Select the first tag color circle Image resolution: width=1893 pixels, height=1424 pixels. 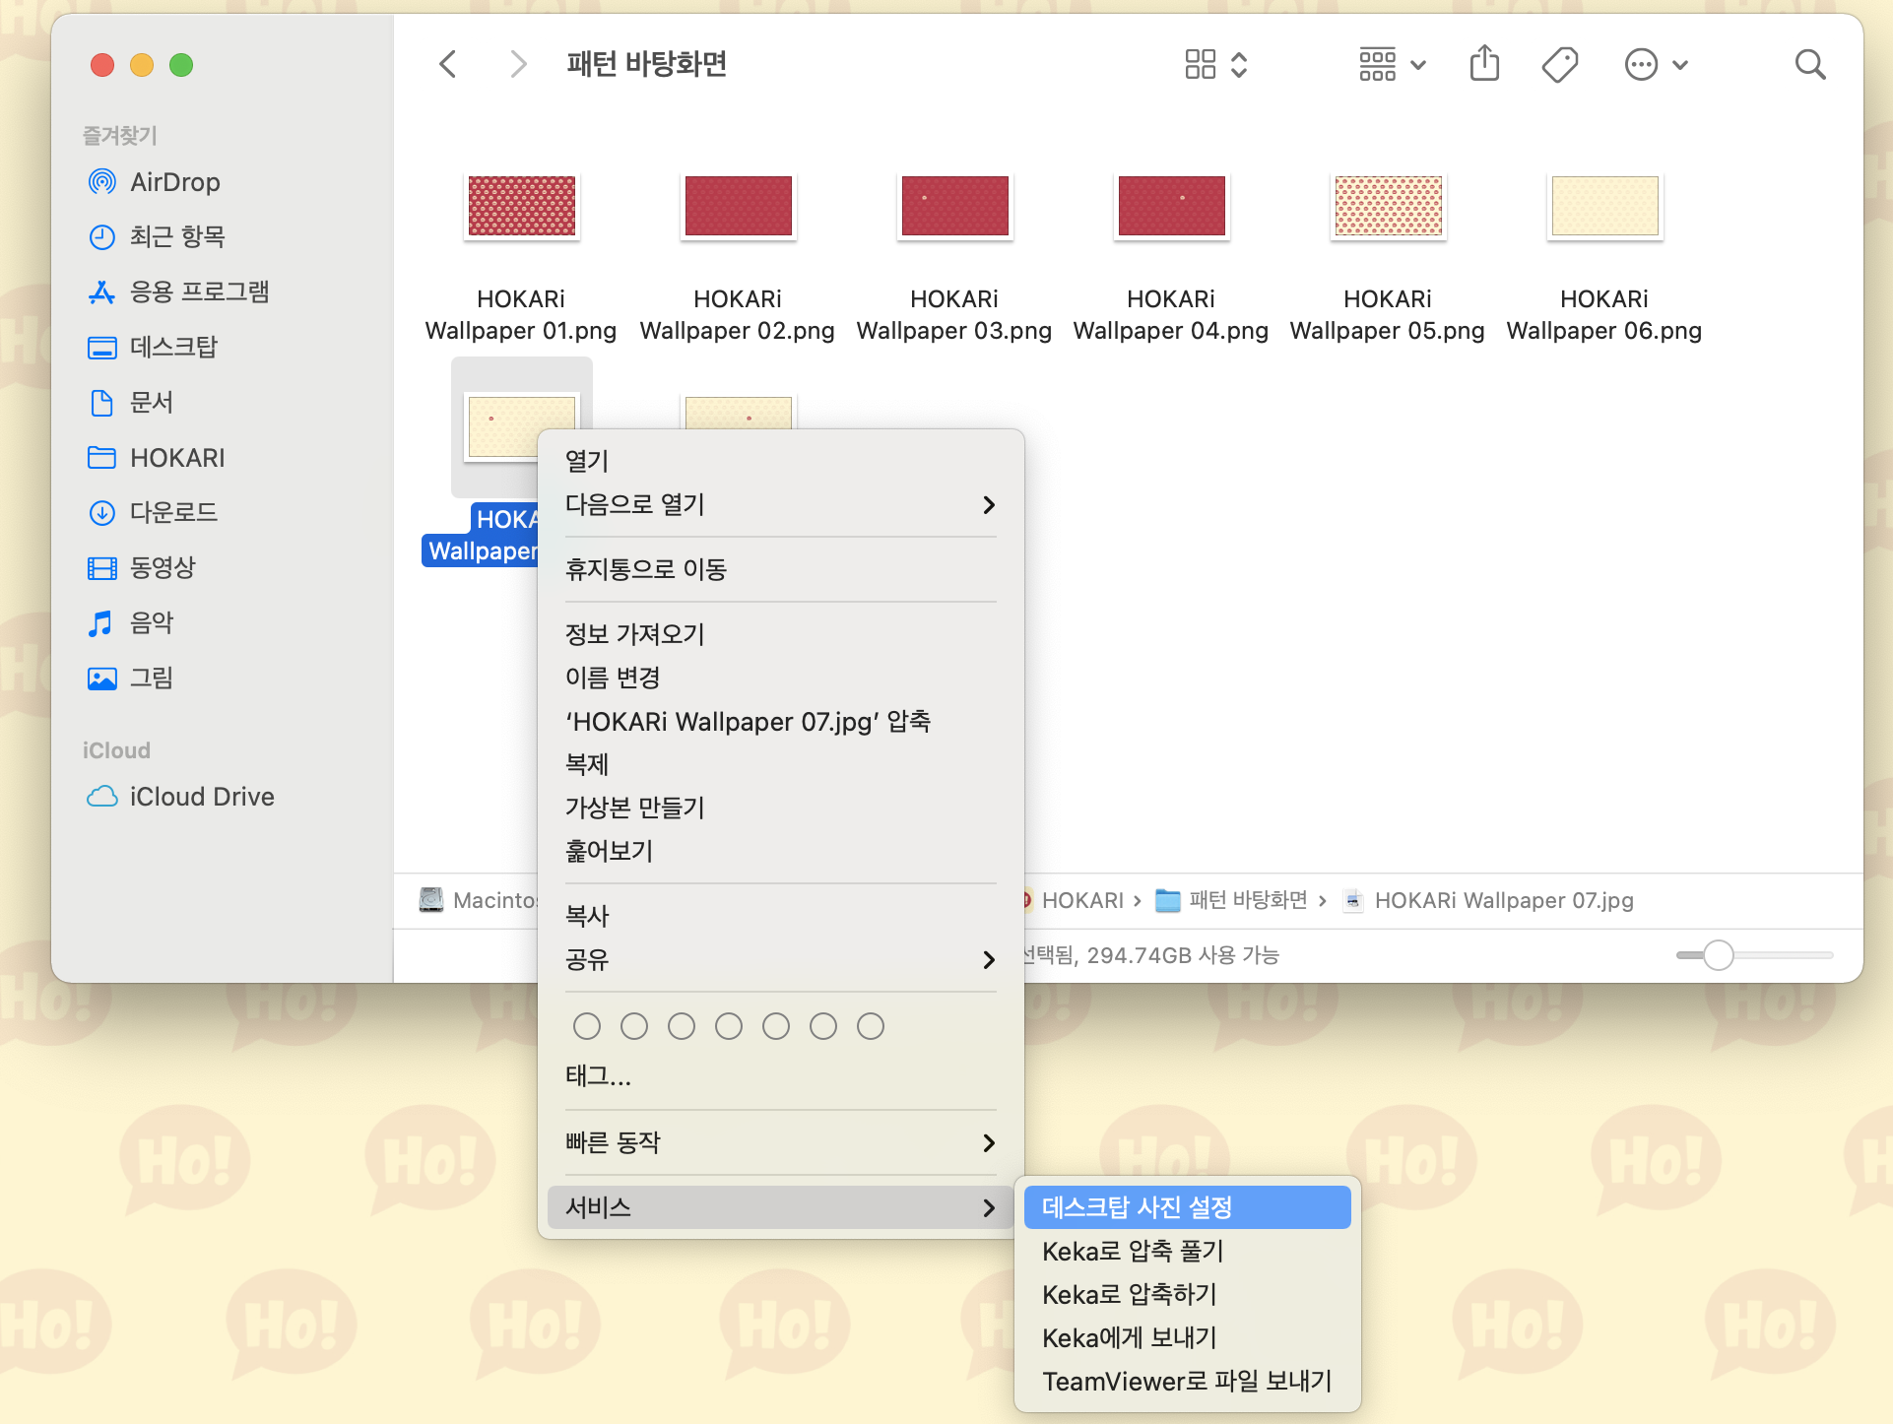[587, 1026]
